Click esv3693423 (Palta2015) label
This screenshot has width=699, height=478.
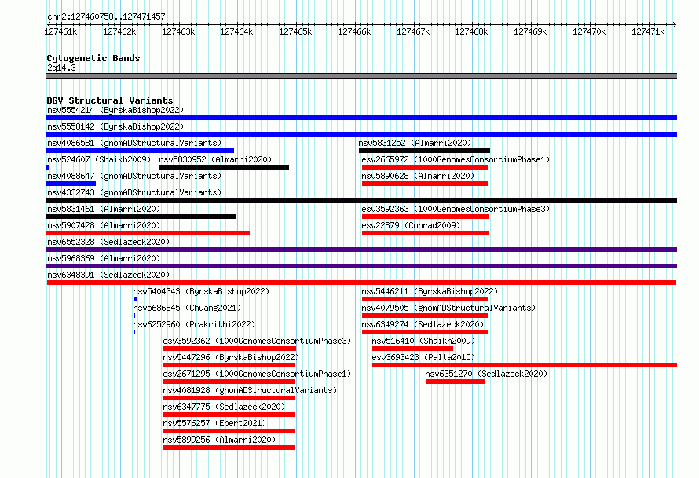point(423,357)
